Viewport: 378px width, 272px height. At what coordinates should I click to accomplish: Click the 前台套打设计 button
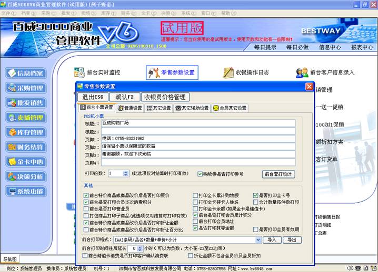point(278,174)
